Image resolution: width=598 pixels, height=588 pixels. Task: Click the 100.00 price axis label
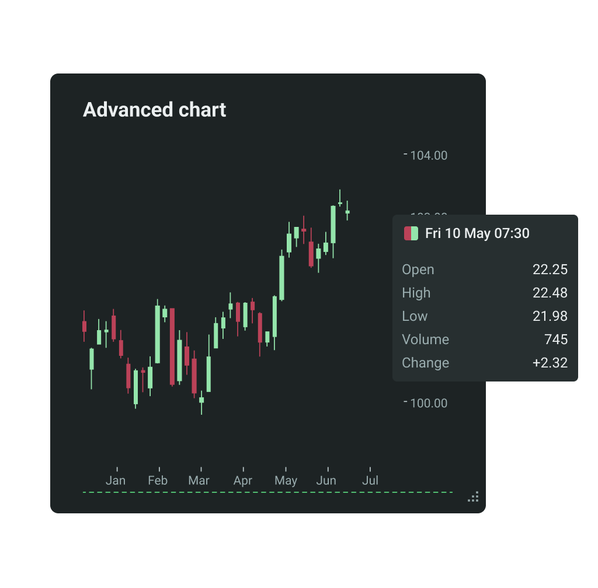coord(429,403)
